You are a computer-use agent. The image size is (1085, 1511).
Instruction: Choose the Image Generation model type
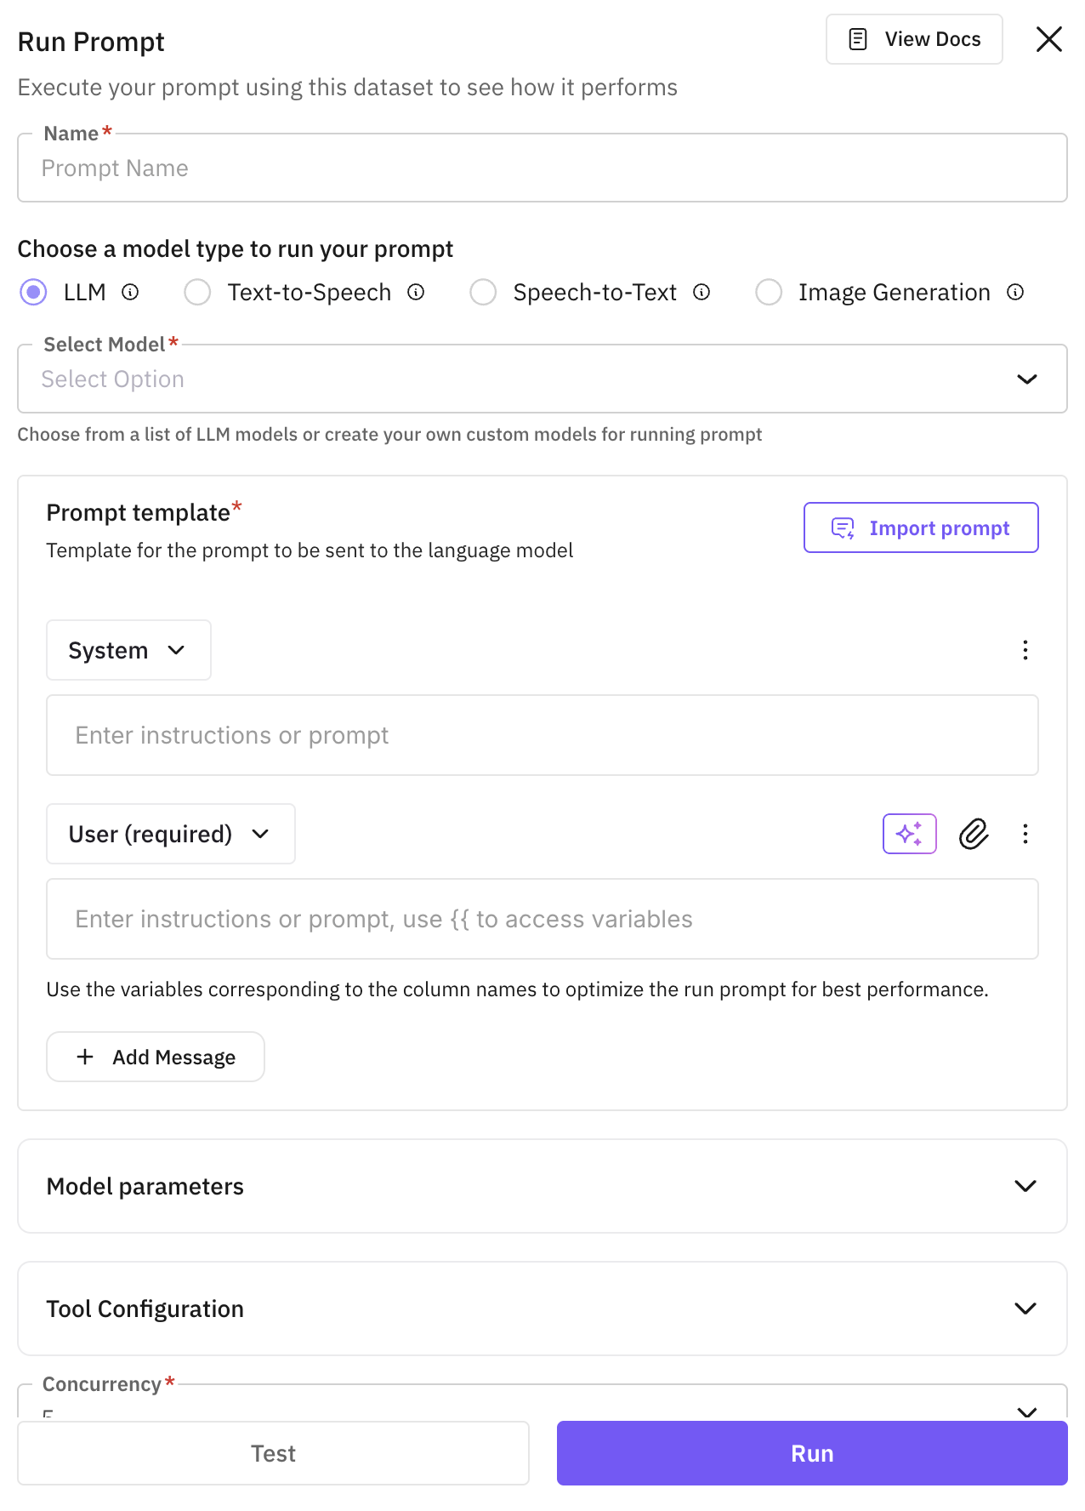point(770,293)
